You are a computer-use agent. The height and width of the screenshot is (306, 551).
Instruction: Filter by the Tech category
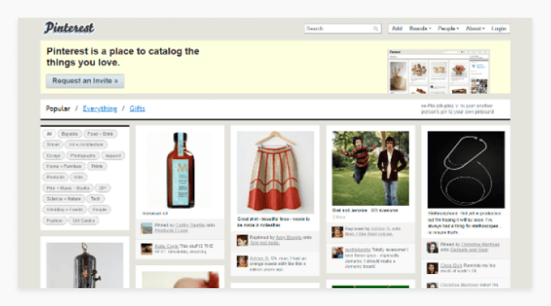[x=95, y=199]
